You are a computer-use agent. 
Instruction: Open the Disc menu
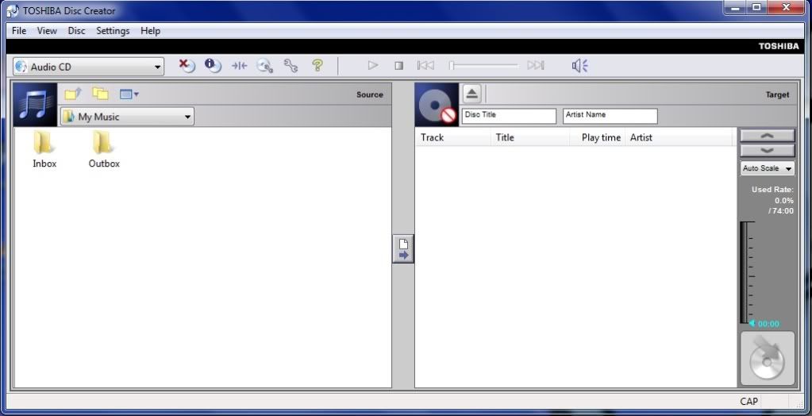pyautogui.click(x=77, y=31)
